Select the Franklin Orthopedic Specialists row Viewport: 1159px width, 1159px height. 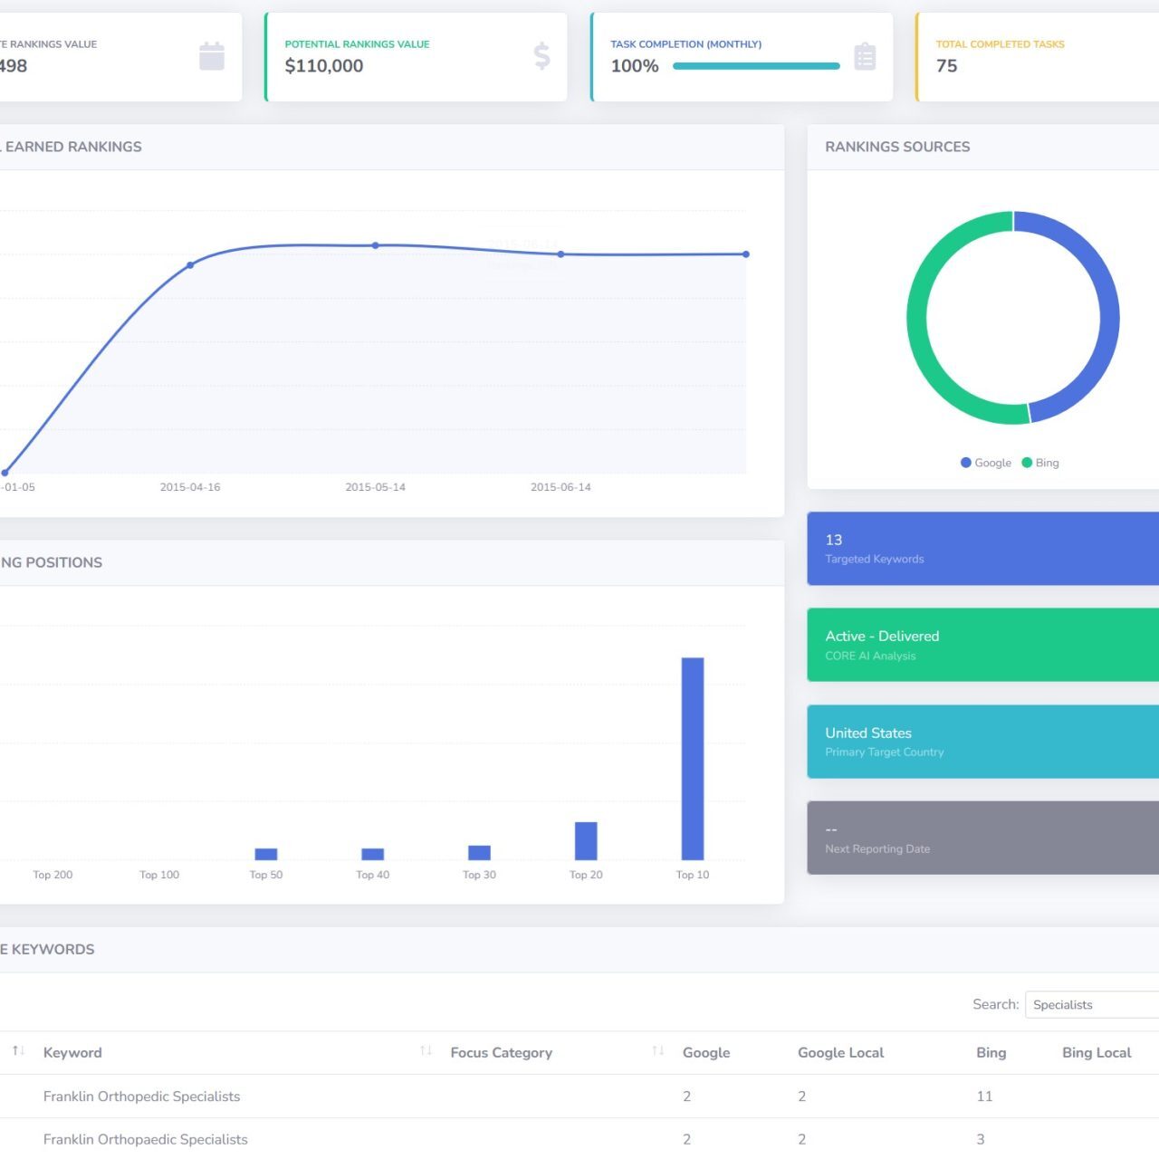tap(142, 1097)
